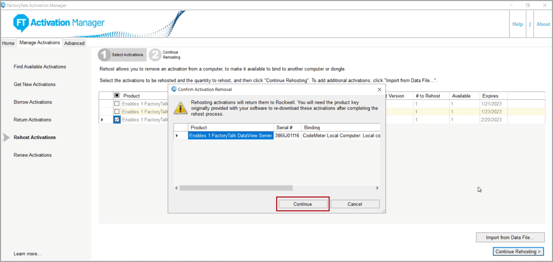
Task: Click the row arrow beside DataView Server in dialog
Action: (x=177, y=135)
